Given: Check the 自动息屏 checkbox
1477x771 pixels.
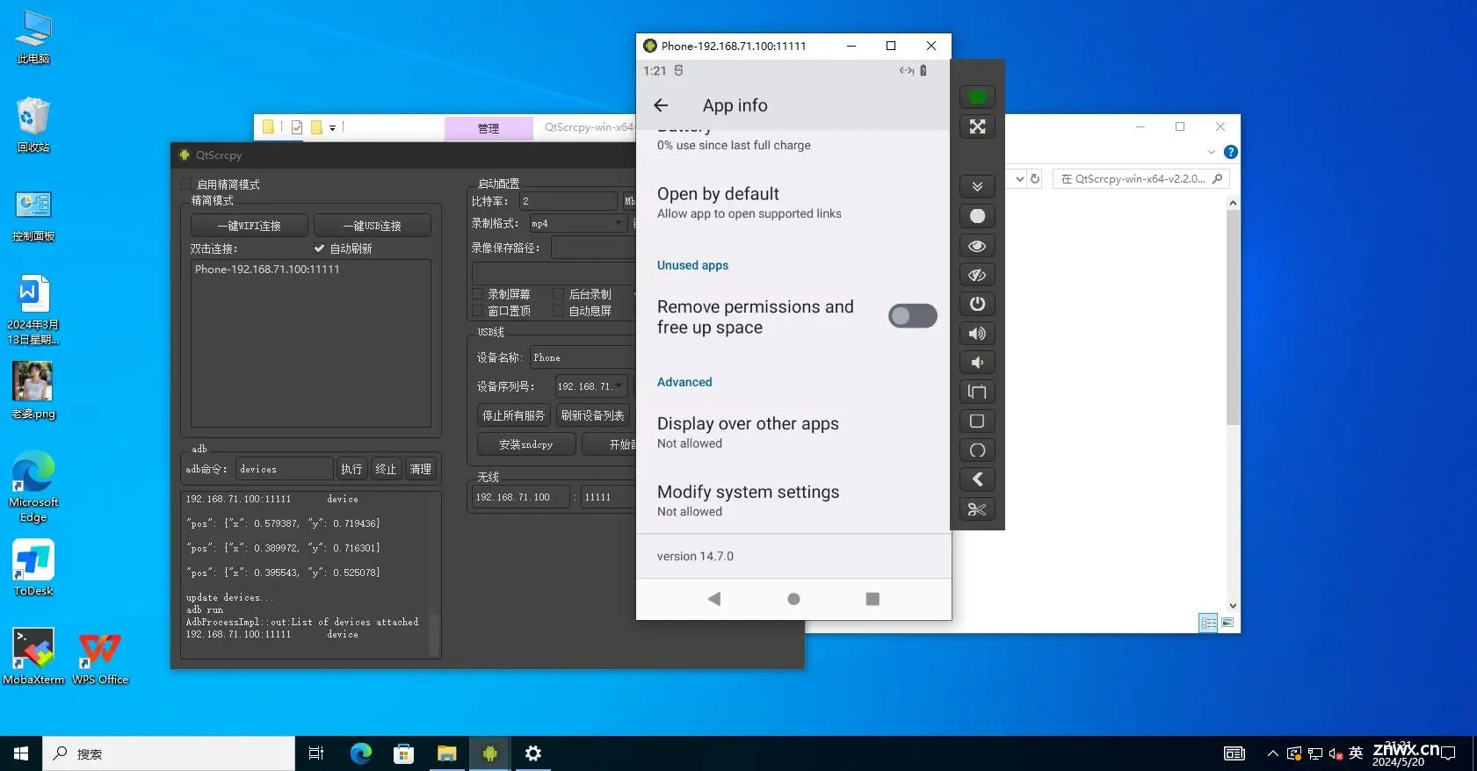Looking at the screenshot, I should click(558, 311).
